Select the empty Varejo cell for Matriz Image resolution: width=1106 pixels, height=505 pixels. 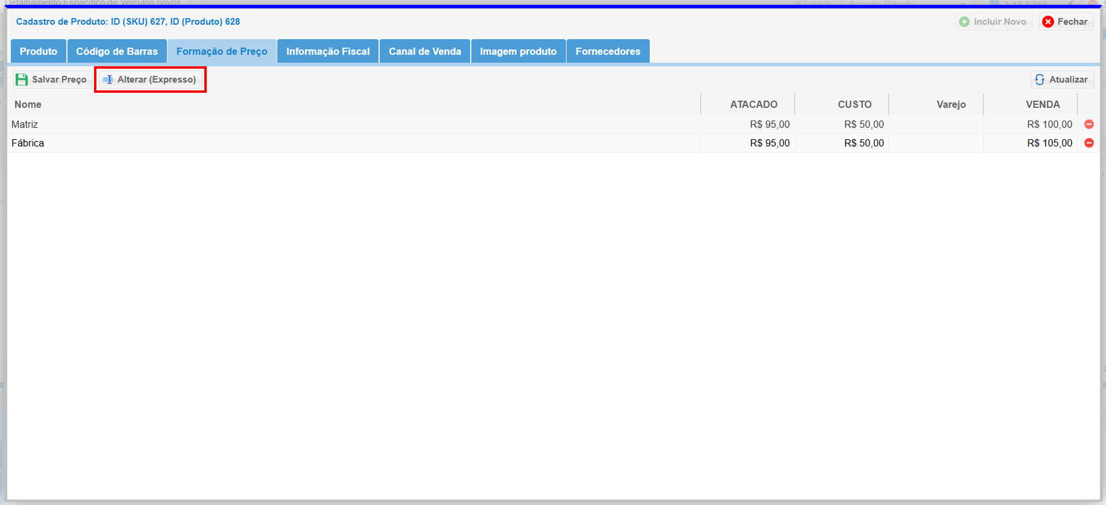coord(935,124)
